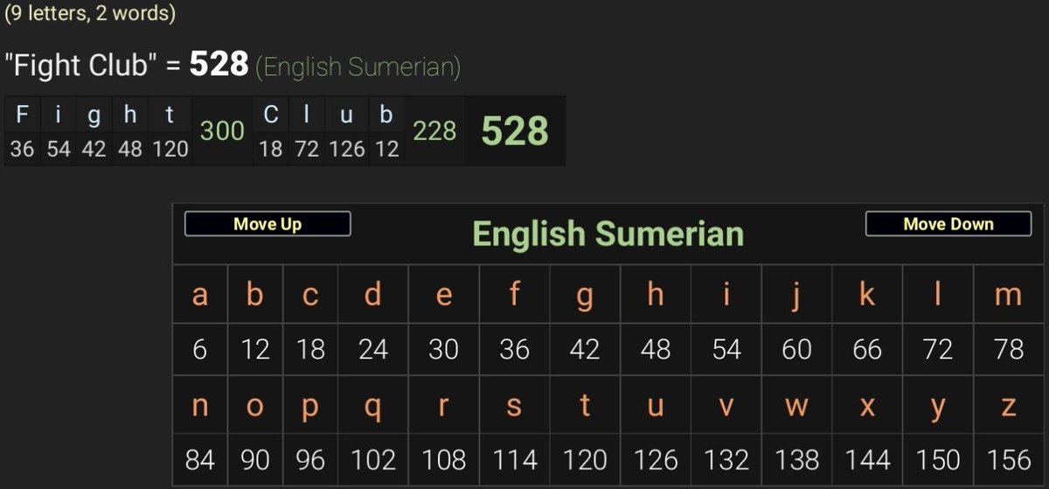Click letter 's' in cipher table
Image resolution: width=1049 pixels, height=489 pixels.
pos(514,406)
